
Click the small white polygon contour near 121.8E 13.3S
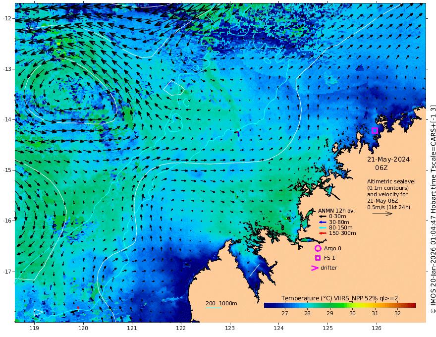tap(174, 88)
